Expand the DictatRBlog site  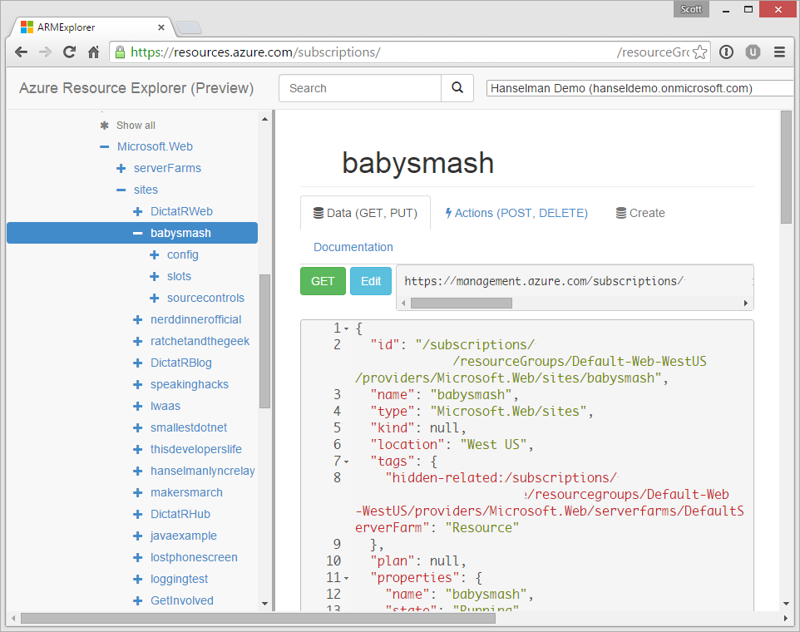click(138, 363)
